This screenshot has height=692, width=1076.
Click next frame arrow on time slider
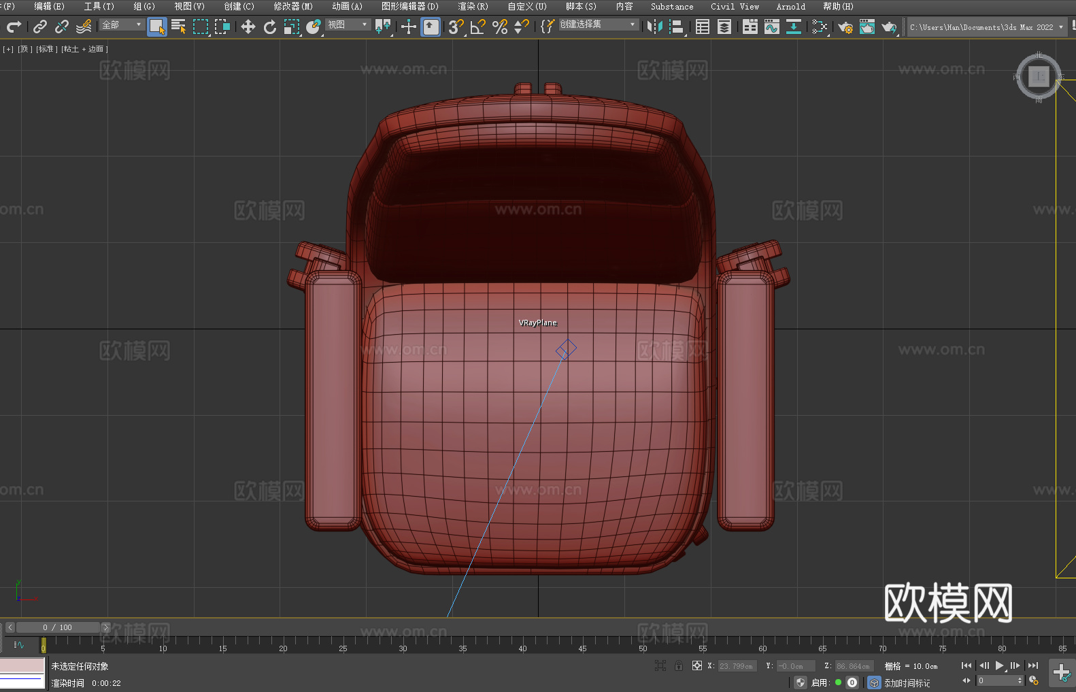tap(105, 627)
